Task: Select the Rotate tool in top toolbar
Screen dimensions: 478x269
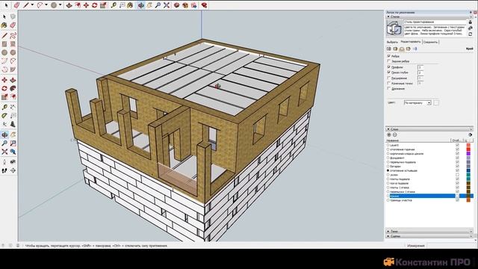Action: 95,5
